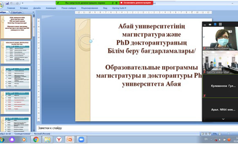Viewport: 238px width, 144px height.
Task: Open the Показ слайдов ribbon tab
Action: point(69,8)
